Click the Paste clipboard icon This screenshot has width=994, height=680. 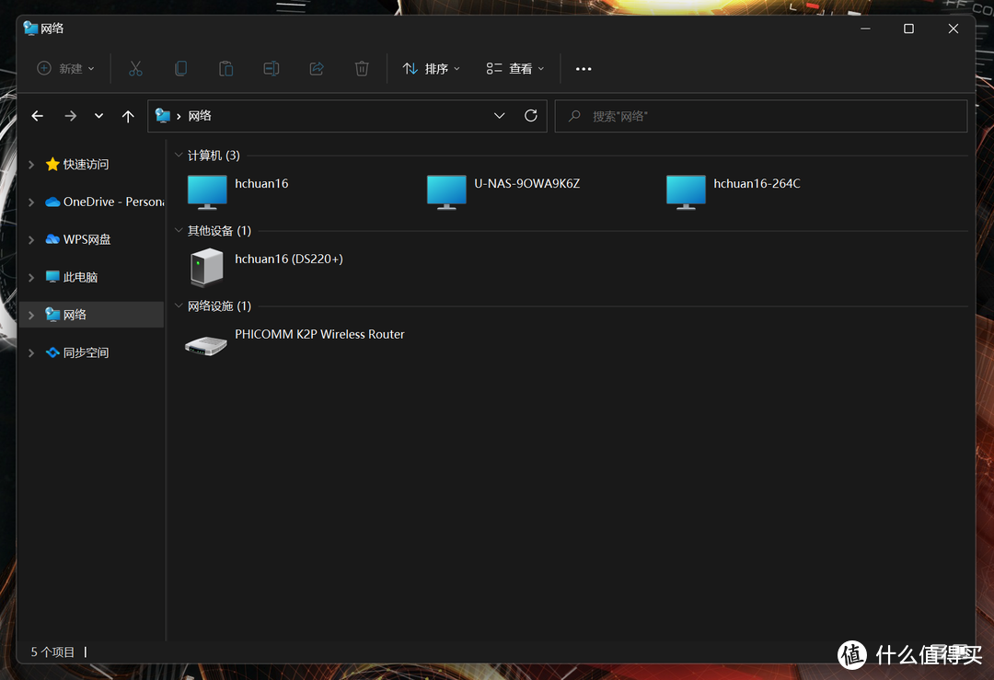click(225, 68)
